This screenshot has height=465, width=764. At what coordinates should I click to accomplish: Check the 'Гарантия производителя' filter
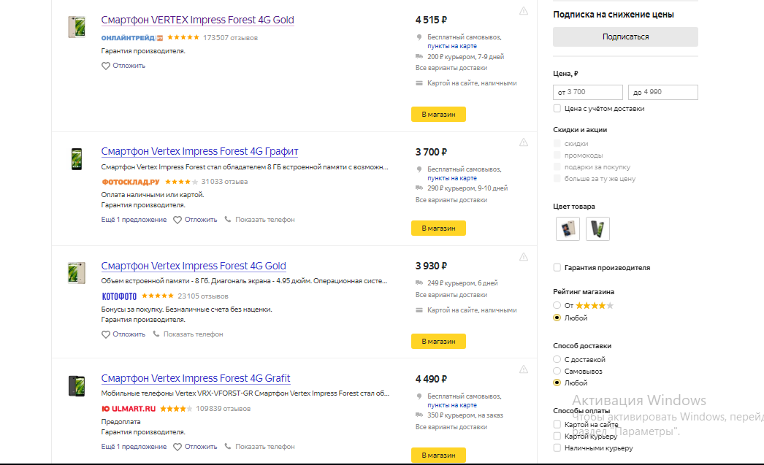(558, 268)
